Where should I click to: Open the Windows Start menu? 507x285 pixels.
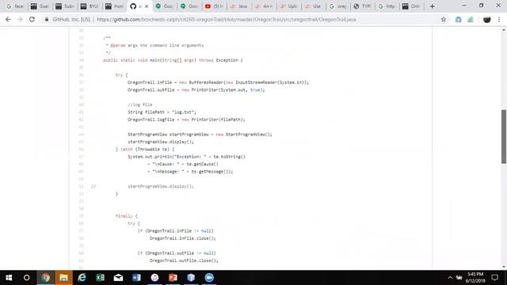point(9,278)
